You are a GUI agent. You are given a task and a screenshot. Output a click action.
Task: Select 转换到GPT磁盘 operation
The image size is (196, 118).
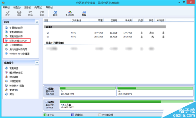14,86
